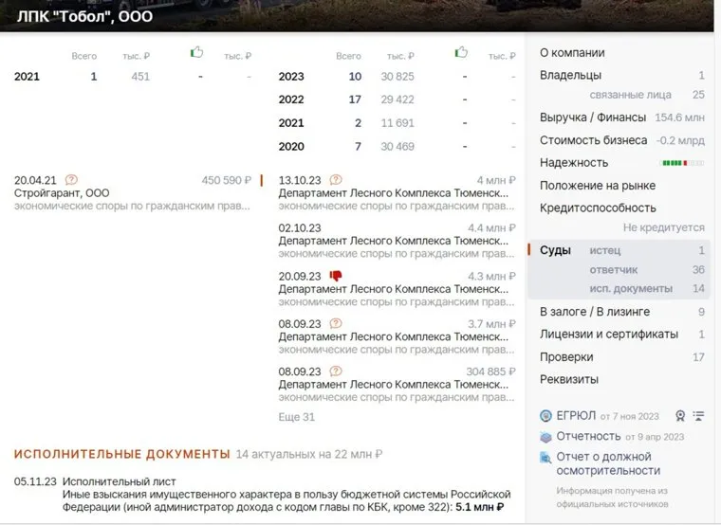This screenshot has height=525, width=721.
Task: Click the Надежность reliability indicator bar
Action: 674,163
